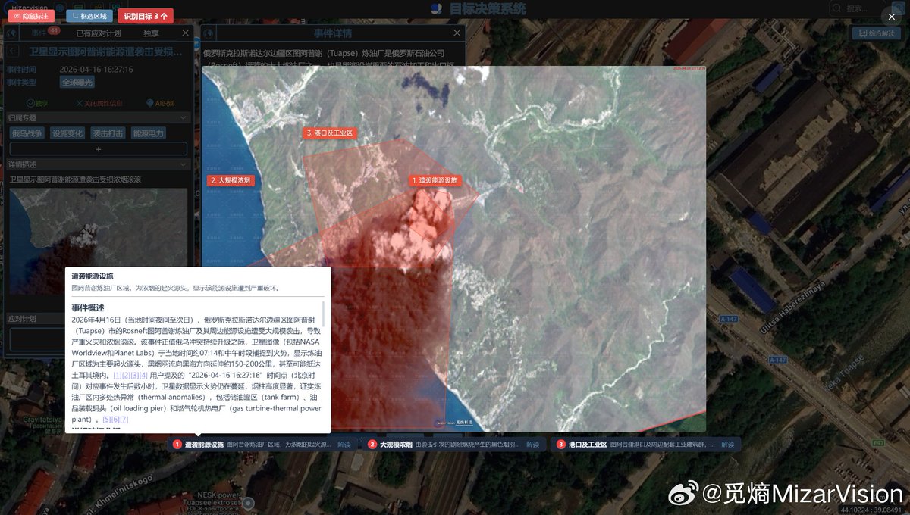Open citation link [5] in the summary
Viewport: 910px width, 515px height.
107,420
